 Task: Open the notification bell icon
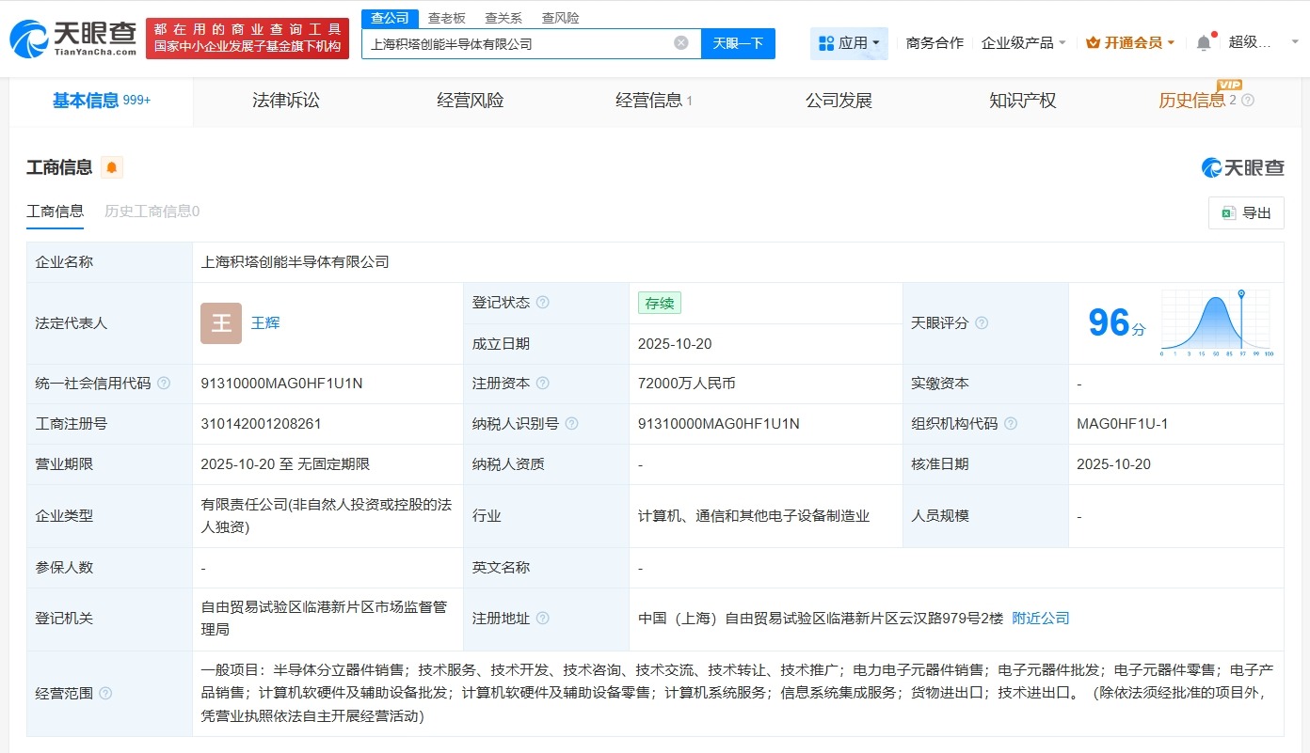[x=1202, y=42]
